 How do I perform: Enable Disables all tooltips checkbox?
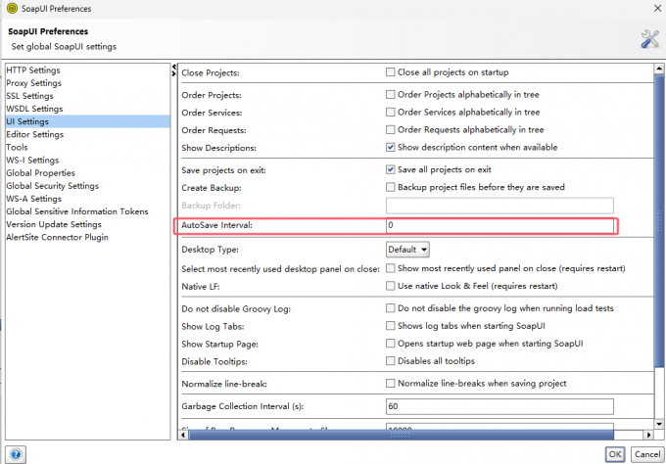pos(391,361)
